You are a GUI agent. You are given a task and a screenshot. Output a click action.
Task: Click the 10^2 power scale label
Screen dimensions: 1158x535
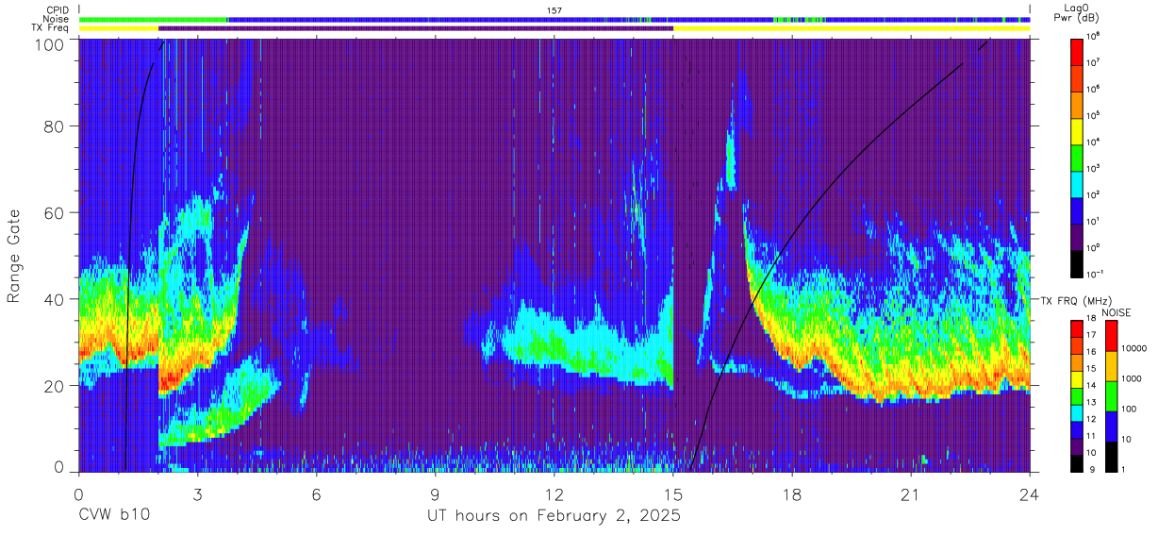pyautogui.click(x=1093, y=194)
